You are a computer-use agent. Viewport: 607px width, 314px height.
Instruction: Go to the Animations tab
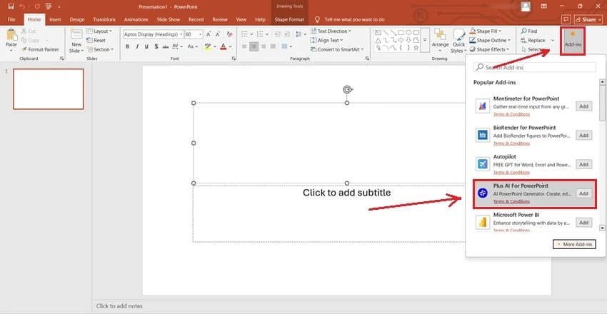(136, 19)
